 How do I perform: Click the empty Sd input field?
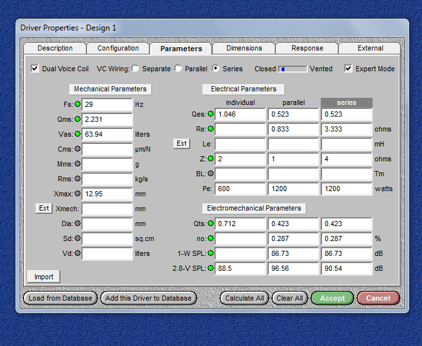(x=107, y=238)
